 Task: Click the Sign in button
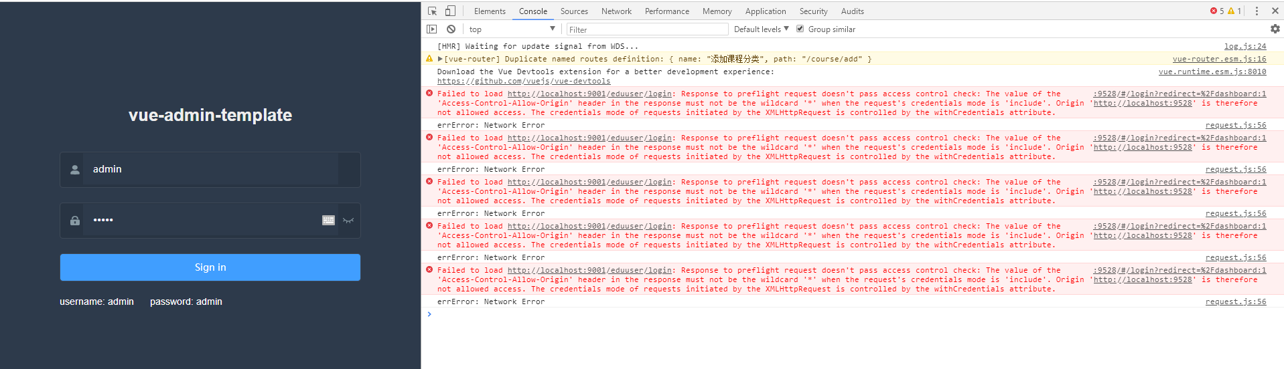[x=210, y=267]
